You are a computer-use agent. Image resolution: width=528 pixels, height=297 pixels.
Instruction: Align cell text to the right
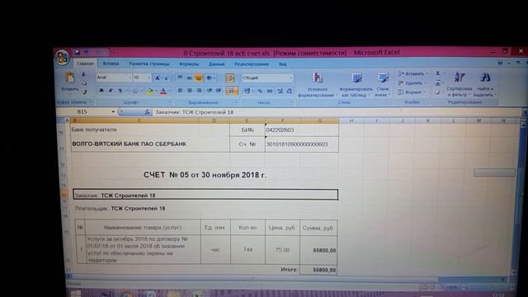[200, 91]
